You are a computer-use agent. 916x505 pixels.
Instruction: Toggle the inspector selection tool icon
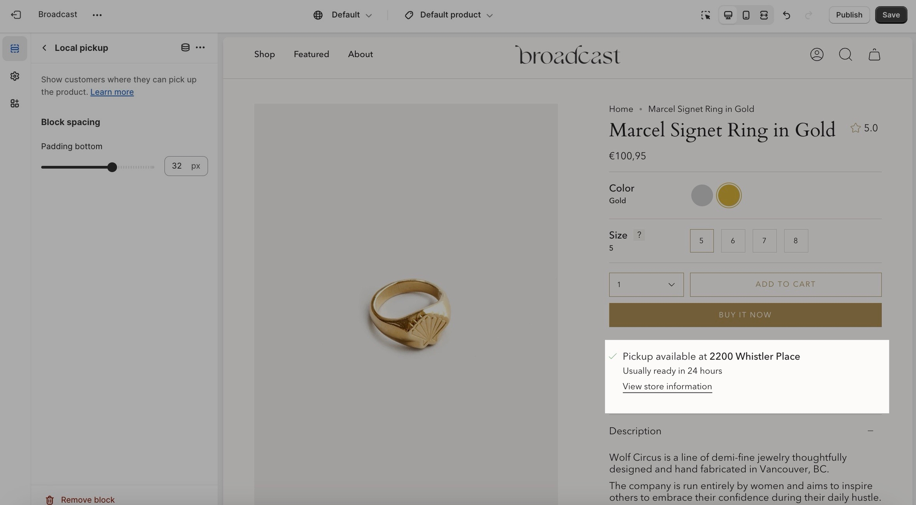pos(705,15)
